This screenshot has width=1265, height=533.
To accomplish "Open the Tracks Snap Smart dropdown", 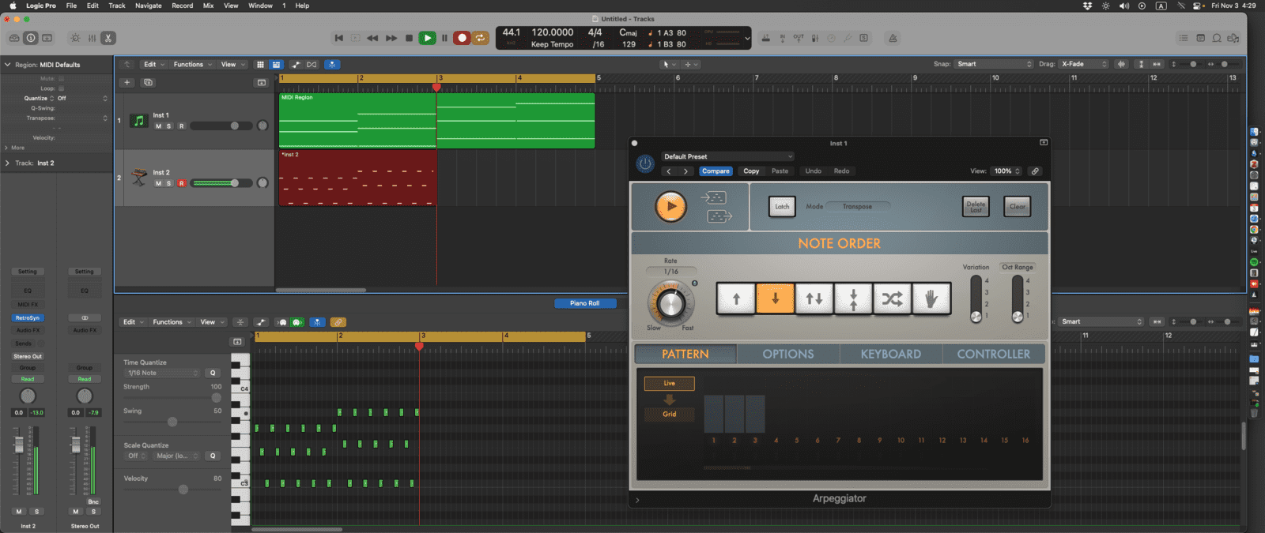I will tap(994, 64).
